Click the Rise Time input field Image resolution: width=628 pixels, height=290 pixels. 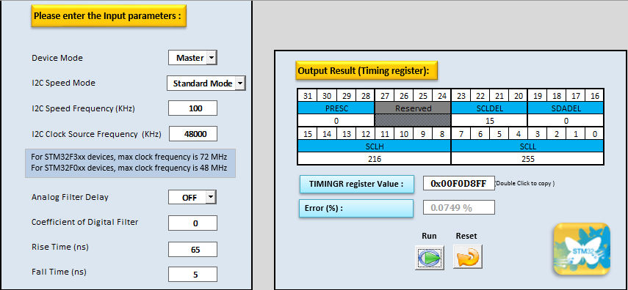(192, 249)
